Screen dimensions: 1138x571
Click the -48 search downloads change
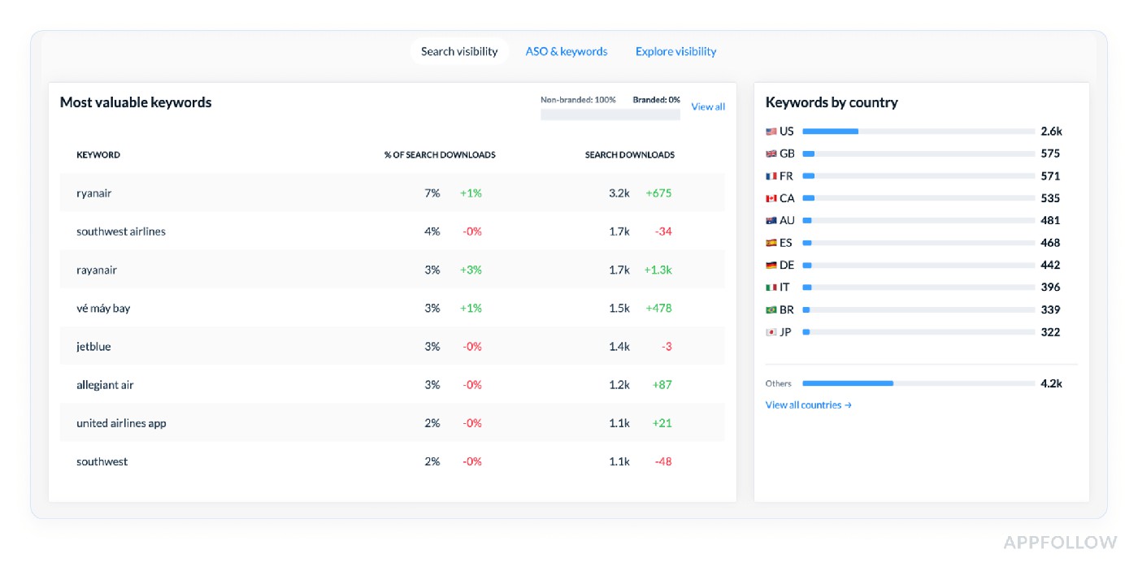tap(663, 461)
